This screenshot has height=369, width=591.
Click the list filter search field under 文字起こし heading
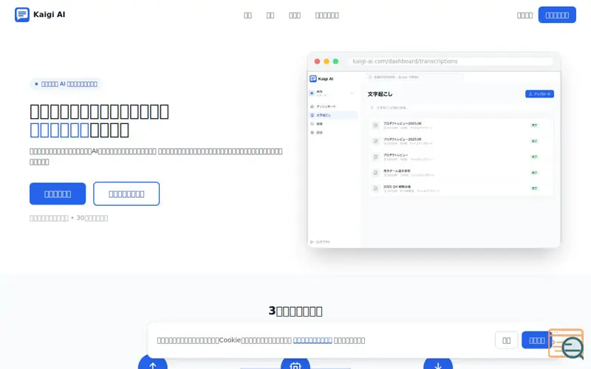tap(460, 108)
